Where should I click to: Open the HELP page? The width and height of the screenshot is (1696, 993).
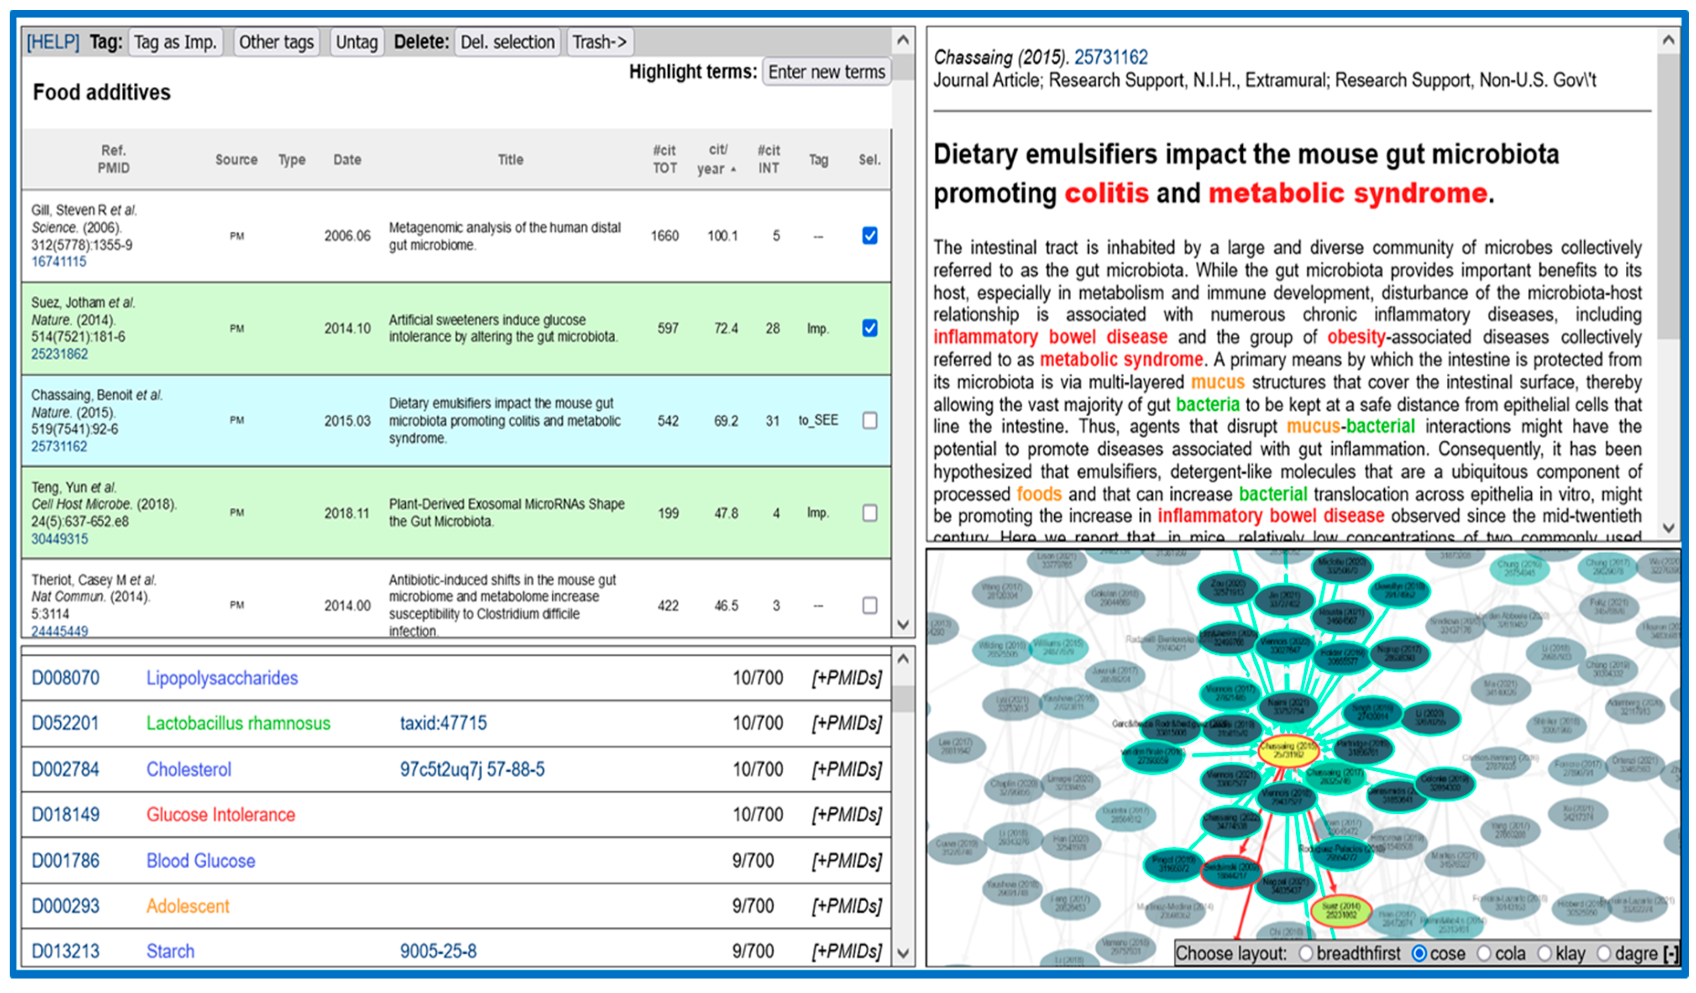pyautogui.click(x=53, y=42)
